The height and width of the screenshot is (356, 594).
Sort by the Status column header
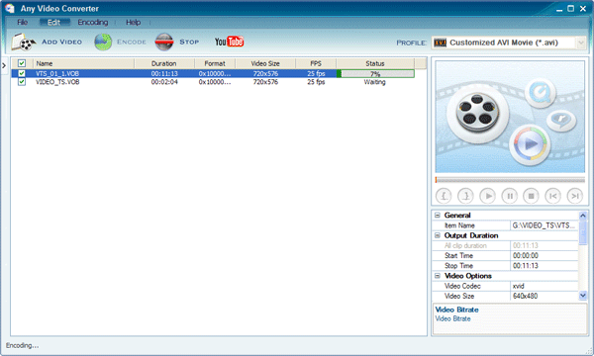point(375,63)
